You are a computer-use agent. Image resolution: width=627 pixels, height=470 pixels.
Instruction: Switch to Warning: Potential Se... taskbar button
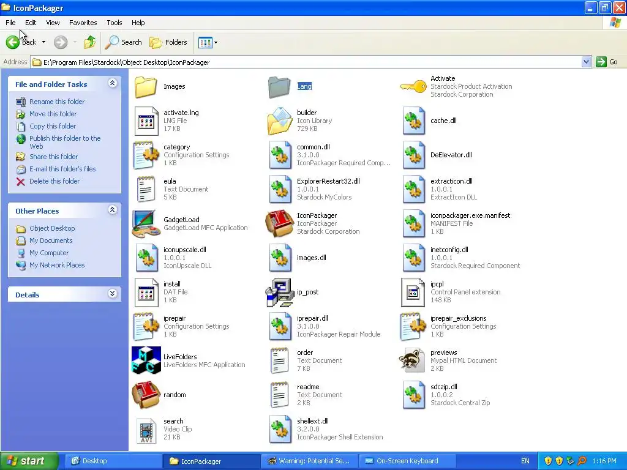click(x=309, y=461)
